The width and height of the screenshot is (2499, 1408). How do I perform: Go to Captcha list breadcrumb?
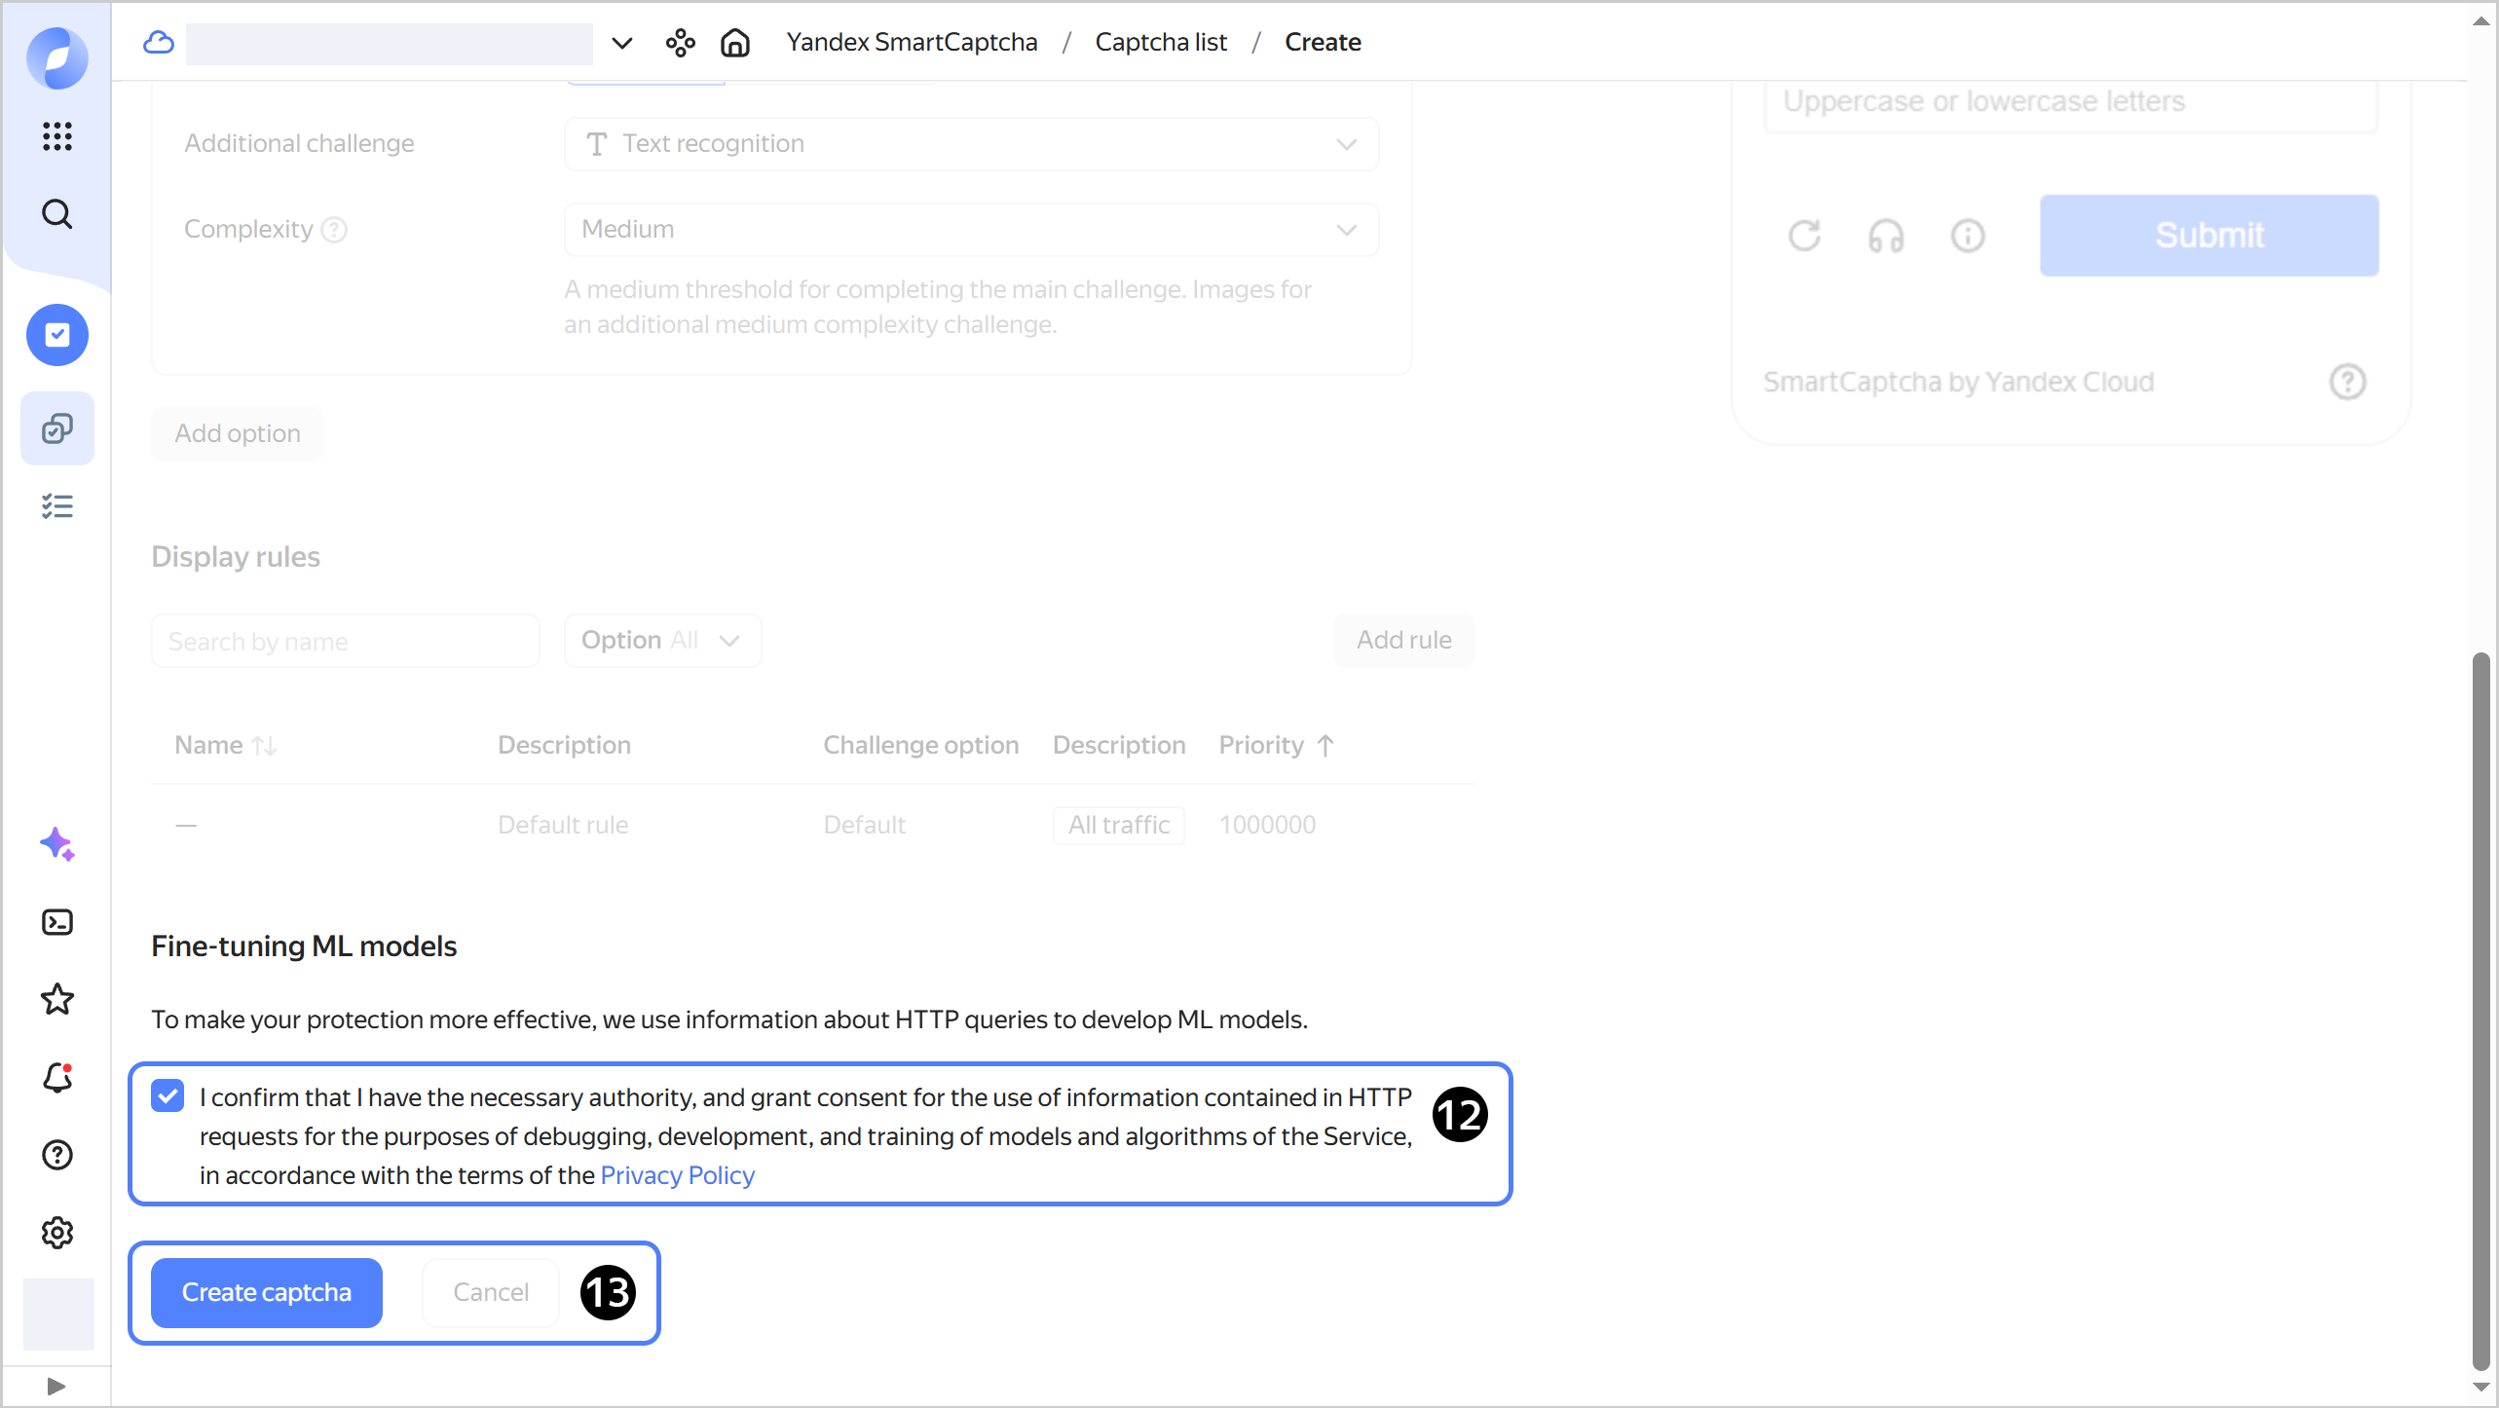[1160, 42]
